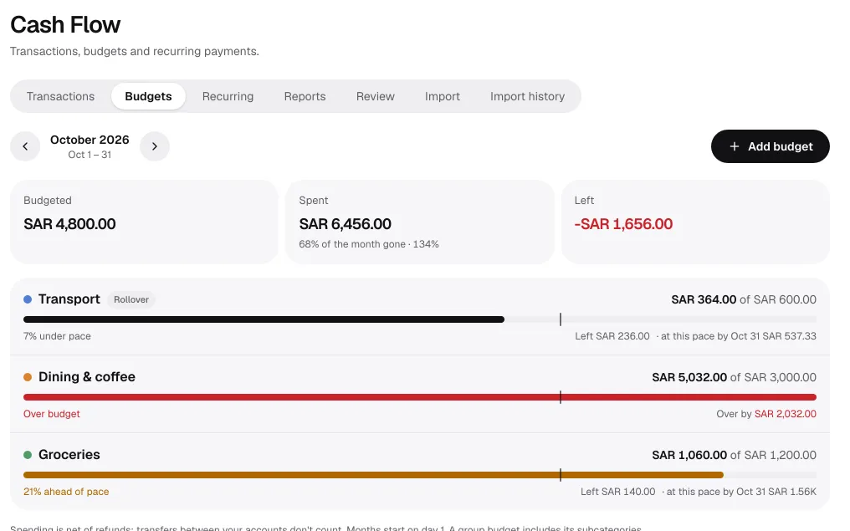Viewport: 850px width, 531px height.
Task: Open the Reports tab
Action: (x=305, y=96)
